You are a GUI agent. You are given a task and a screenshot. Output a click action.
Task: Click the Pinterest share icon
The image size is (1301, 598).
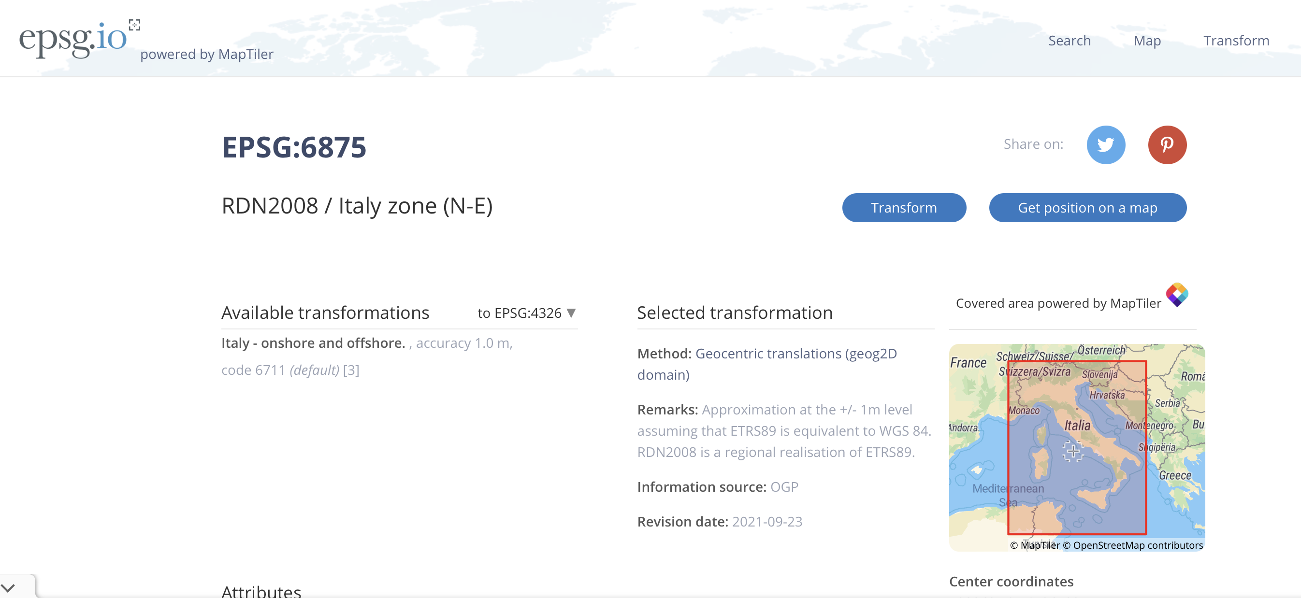point(1167,145)
